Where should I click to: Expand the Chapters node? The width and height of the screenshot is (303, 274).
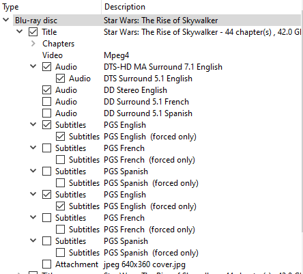click(33, 44)
